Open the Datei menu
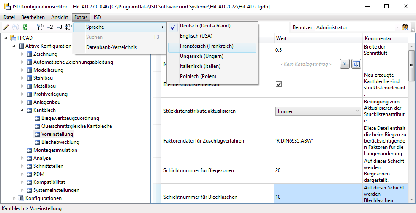Viewport: 416px width, 213px height. point(9,17)
